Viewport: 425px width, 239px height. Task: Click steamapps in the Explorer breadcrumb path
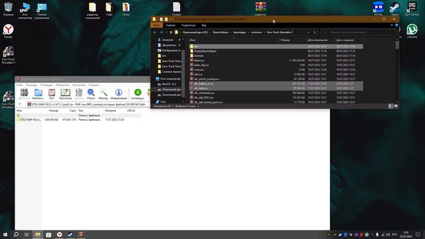(x=240, y=33)
